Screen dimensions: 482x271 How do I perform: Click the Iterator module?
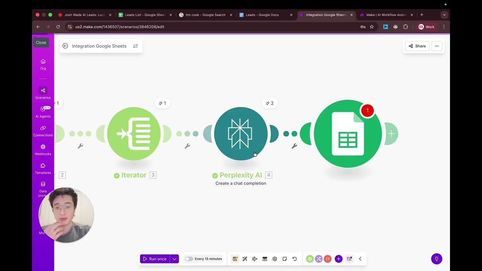(134, 134)
